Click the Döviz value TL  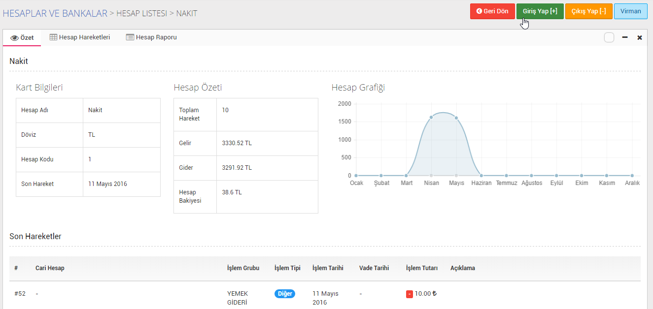92,135
